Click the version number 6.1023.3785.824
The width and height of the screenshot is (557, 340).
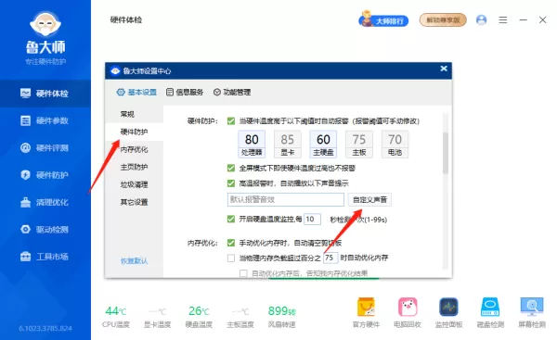point(45,328)
